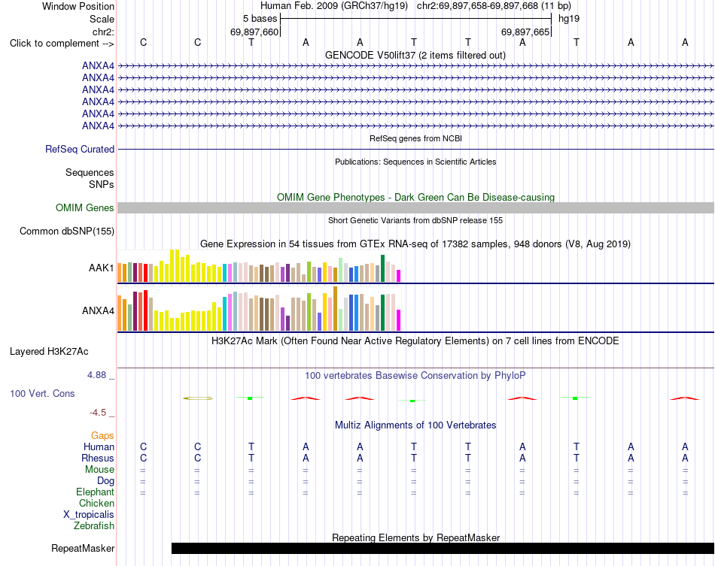Select the Rhesus alignment row label

pyautogui.click(x=98, y=458)
